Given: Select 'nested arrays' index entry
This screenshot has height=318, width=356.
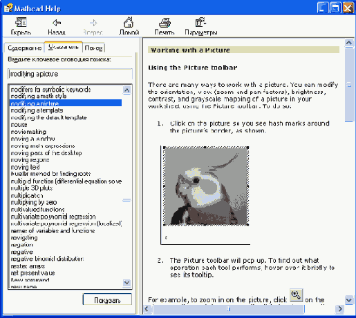Looking at the screenshot, I should (28, 266).
